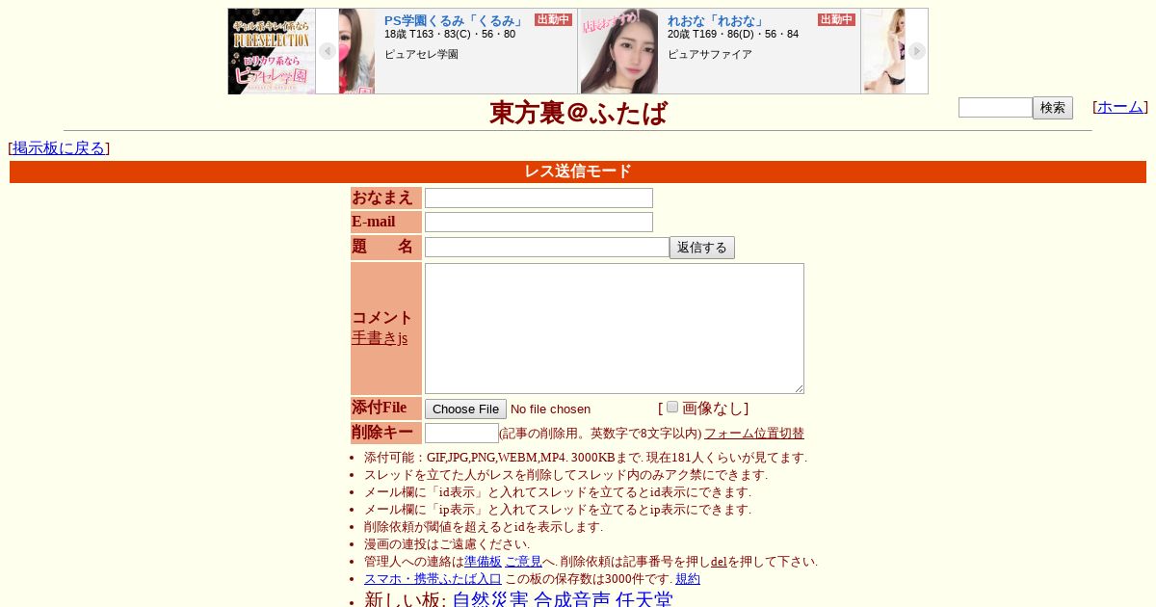Viewport: 1156px width, 607px height.
Task: Click the 検索 button
Action: point(1053,108)
